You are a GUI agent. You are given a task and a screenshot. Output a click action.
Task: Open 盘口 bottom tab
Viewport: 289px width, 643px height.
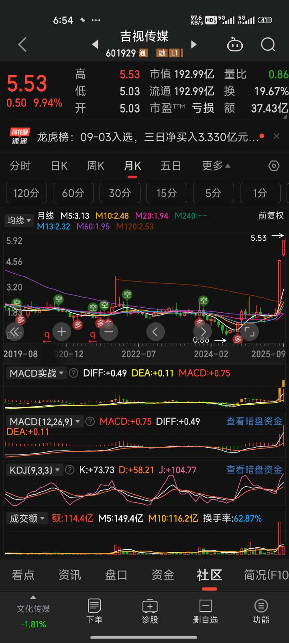click(x=116, y=575)
